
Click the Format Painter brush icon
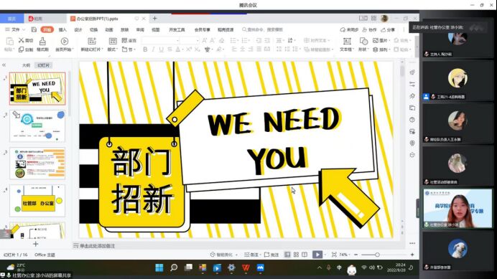point(42,42)
